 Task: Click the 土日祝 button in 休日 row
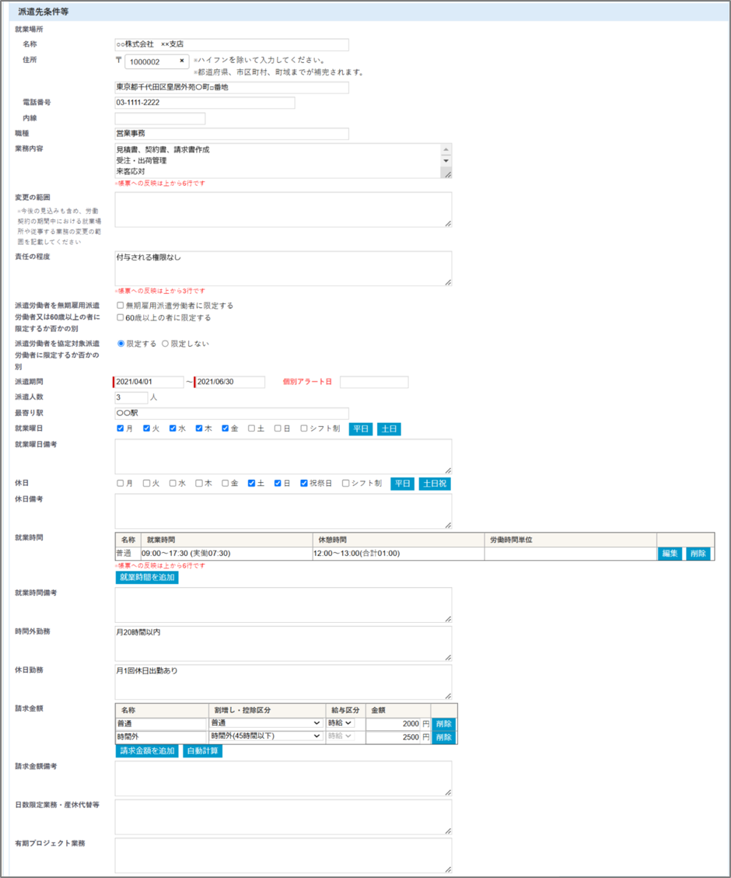435,484
